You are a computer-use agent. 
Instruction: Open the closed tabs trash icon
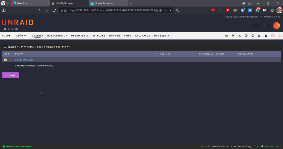[x=250, y=3]
